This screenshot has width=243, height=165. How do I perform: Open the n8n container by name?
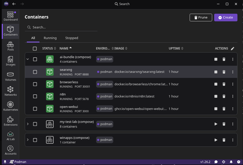coord(63,94)
